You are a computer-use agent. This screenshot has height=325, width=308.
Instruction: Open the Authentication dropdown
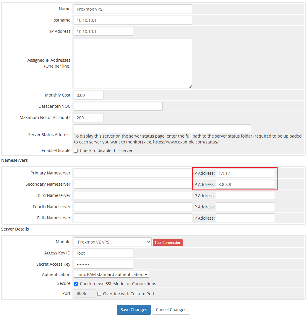[111, 275]
